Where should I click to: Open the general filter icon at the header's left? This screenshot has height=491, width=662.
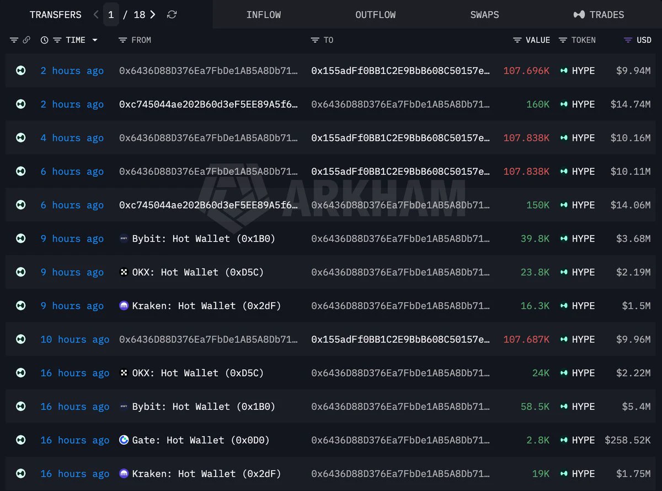point(14,40)
